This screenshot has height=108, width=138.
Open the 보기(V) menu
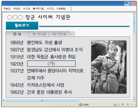pyautogui.click(x=27, y=9)
